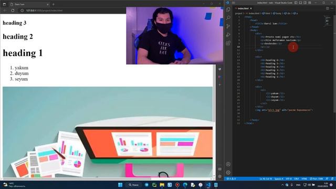Click the CRLF line ending status
The height and width of the screenshot is (189, 336).
coord(297,178)
